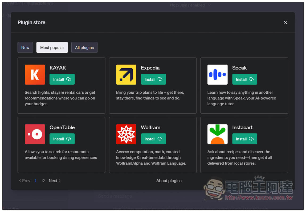
Task: Click the OpenTable description about restaurants
Action: [x=61, y=155]
